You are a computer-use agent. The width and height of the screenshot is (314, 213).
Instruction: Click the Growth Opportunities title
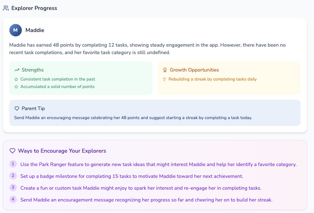coord(194,70)
